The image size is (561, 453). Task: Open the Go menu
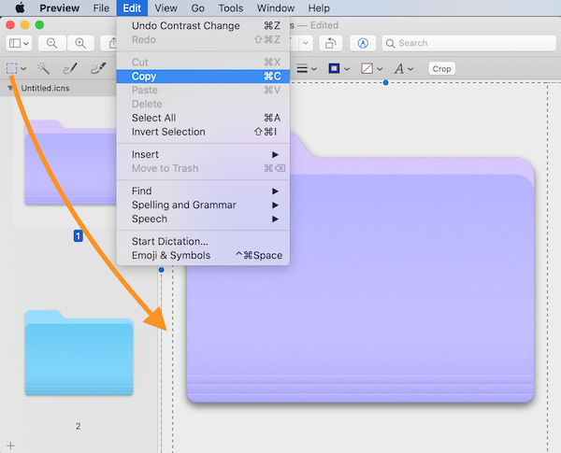click(x=197, y=7)
